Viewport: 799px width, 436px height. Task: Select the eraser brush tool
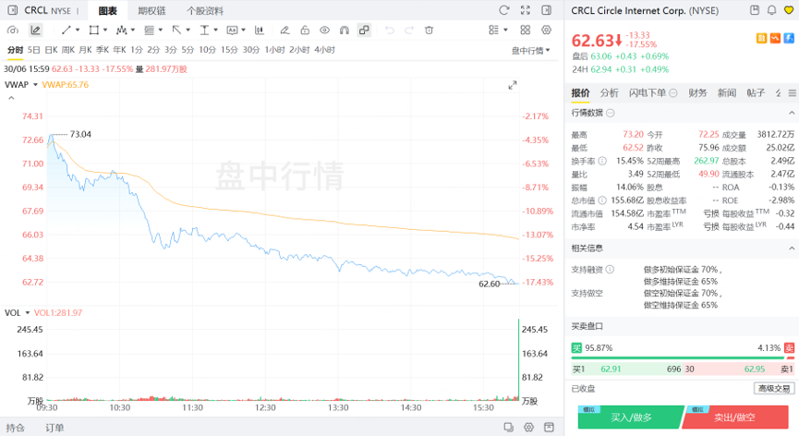click(x=284, y=30)
